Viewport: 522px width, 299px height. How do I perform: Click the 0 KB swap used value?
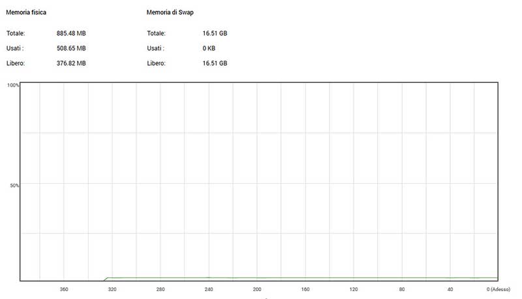click(210, 48)
